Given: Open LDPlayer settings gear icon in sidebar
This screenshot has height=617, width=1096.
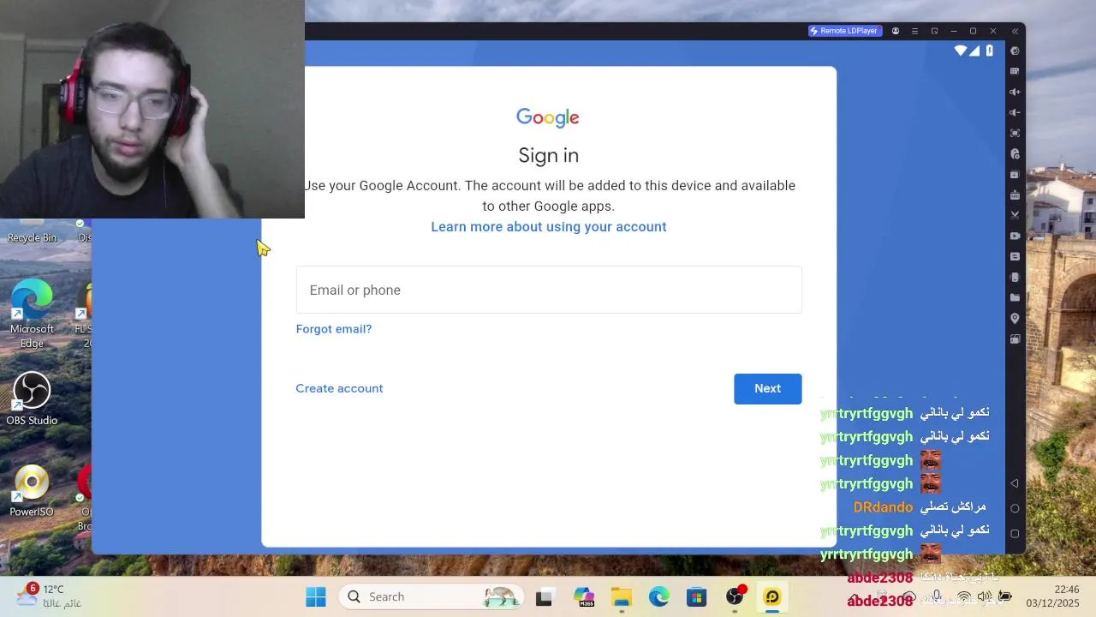Looking at the screenshot, I should [1015, 51].
